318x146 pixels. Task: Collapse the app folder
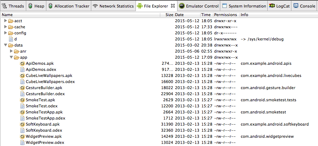pyautogui.click(x=11, y=57)
